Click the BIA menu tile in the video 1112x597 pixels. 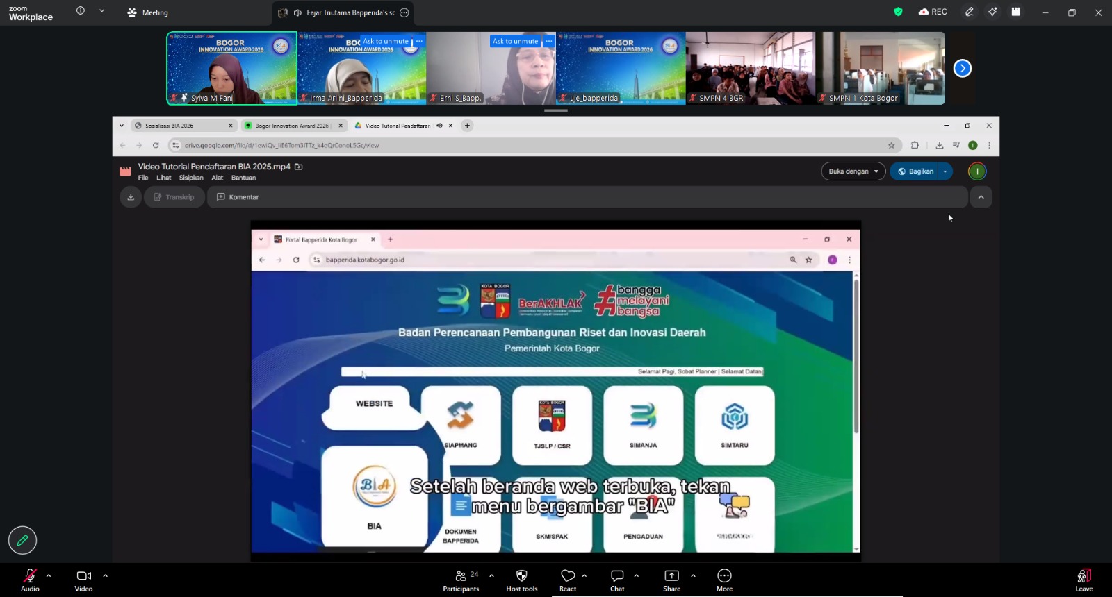375,496
